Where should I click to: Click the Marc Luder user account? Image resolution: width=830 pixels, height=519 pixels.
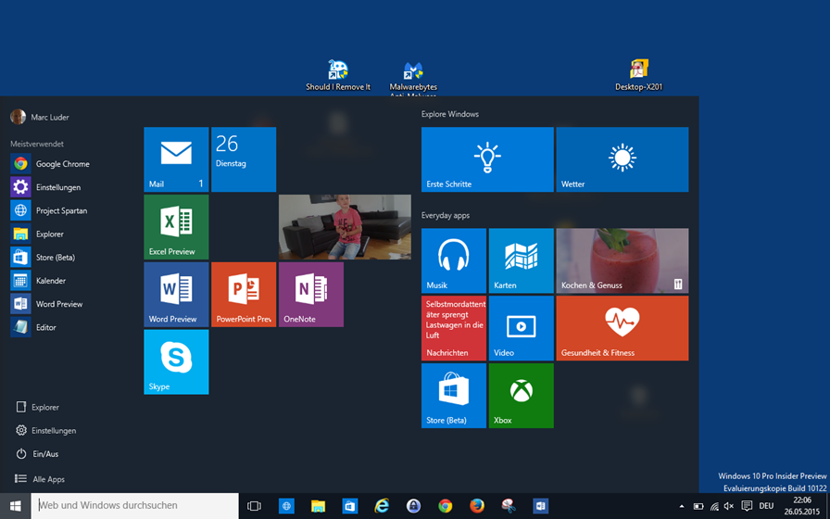(x=40, y=117)
